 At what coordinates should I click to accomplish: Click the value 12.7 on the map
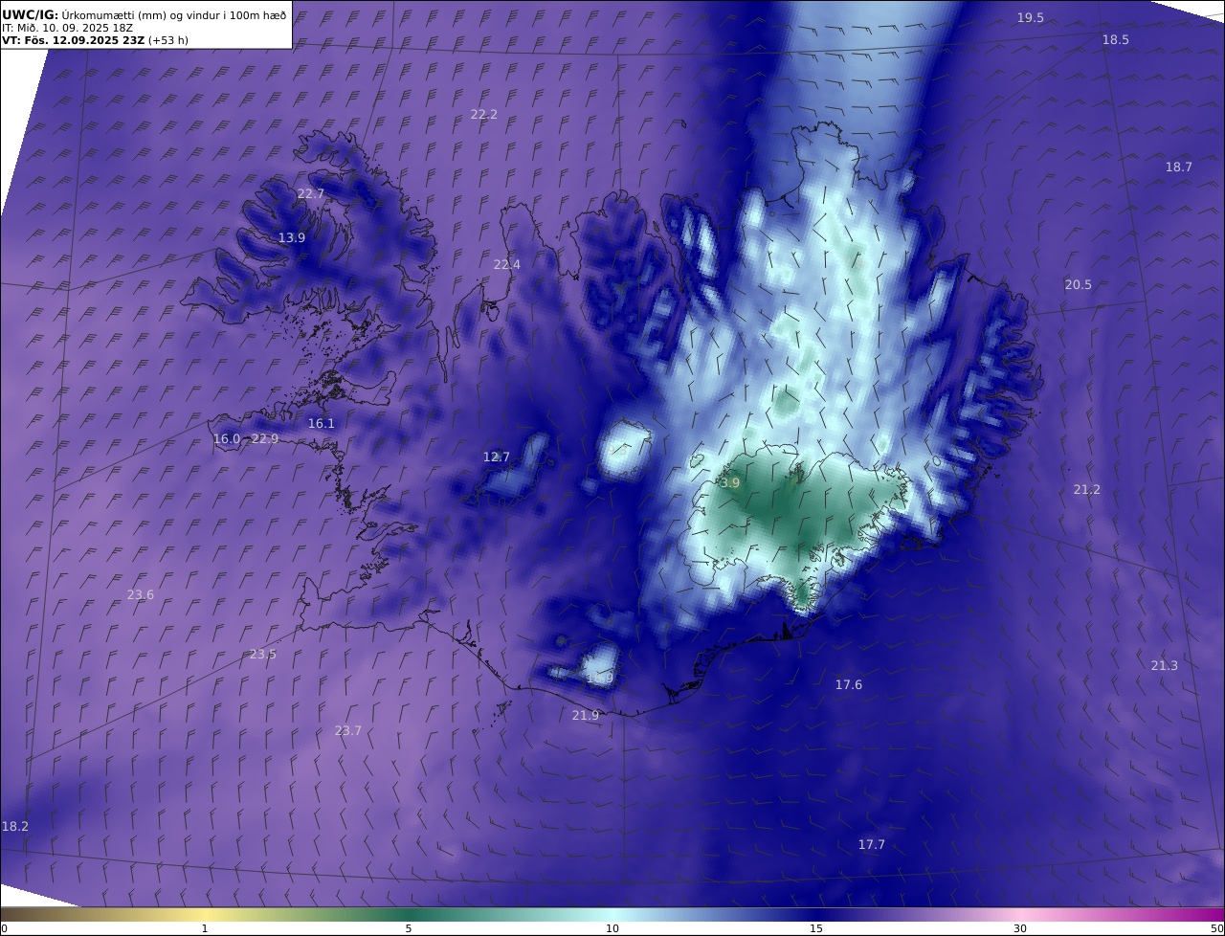pyautogui.click(x=497, y=457)
